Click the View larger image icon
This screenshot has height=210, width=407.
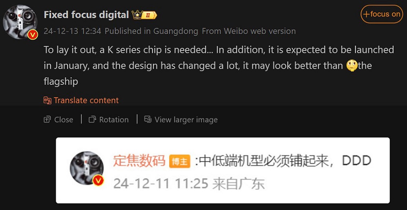148,119
